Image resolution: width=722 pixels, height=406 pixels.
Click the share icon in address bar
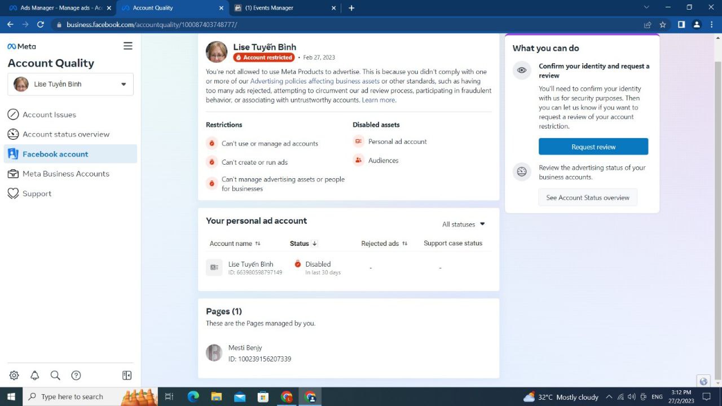coord(648,25)
